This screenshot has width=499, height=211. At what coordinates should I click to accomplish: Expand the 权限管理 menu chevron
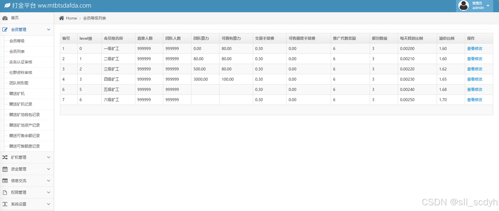[x=49, y=192]
